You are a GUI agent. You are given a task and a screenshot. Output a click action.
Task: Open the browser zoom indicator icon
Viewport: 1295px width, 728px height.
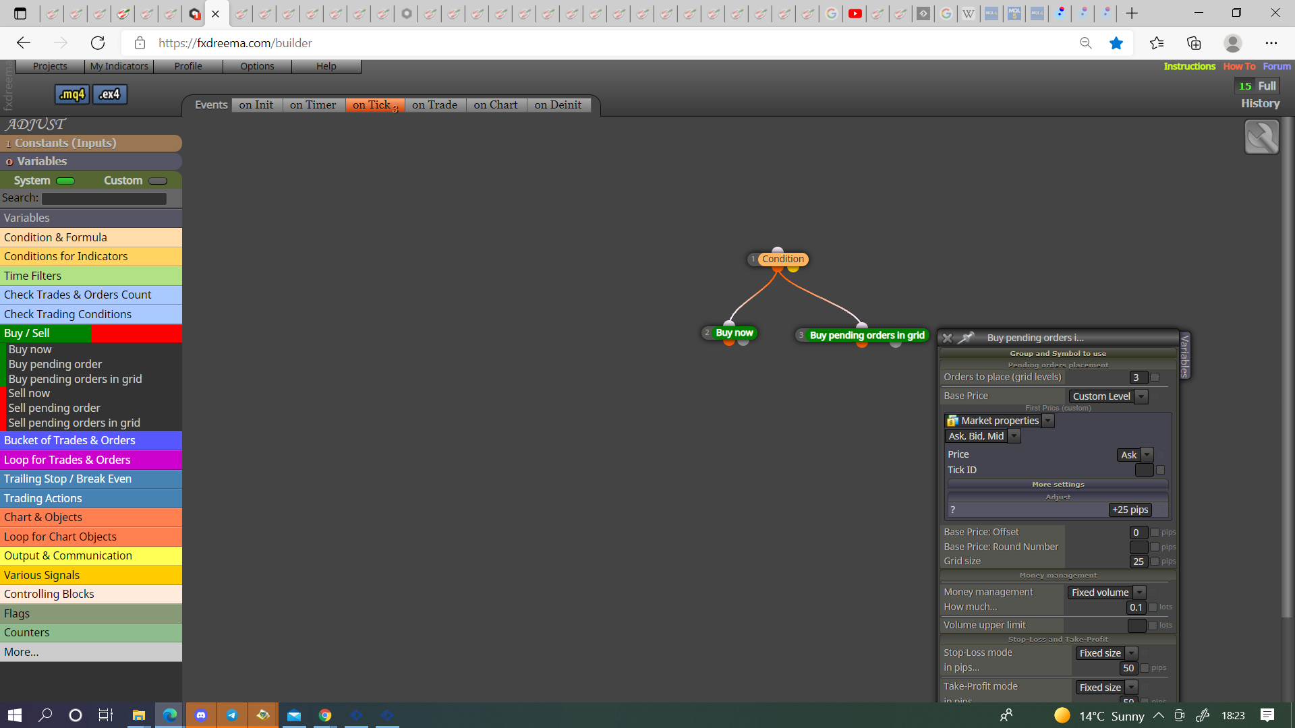pos(1086,43)
